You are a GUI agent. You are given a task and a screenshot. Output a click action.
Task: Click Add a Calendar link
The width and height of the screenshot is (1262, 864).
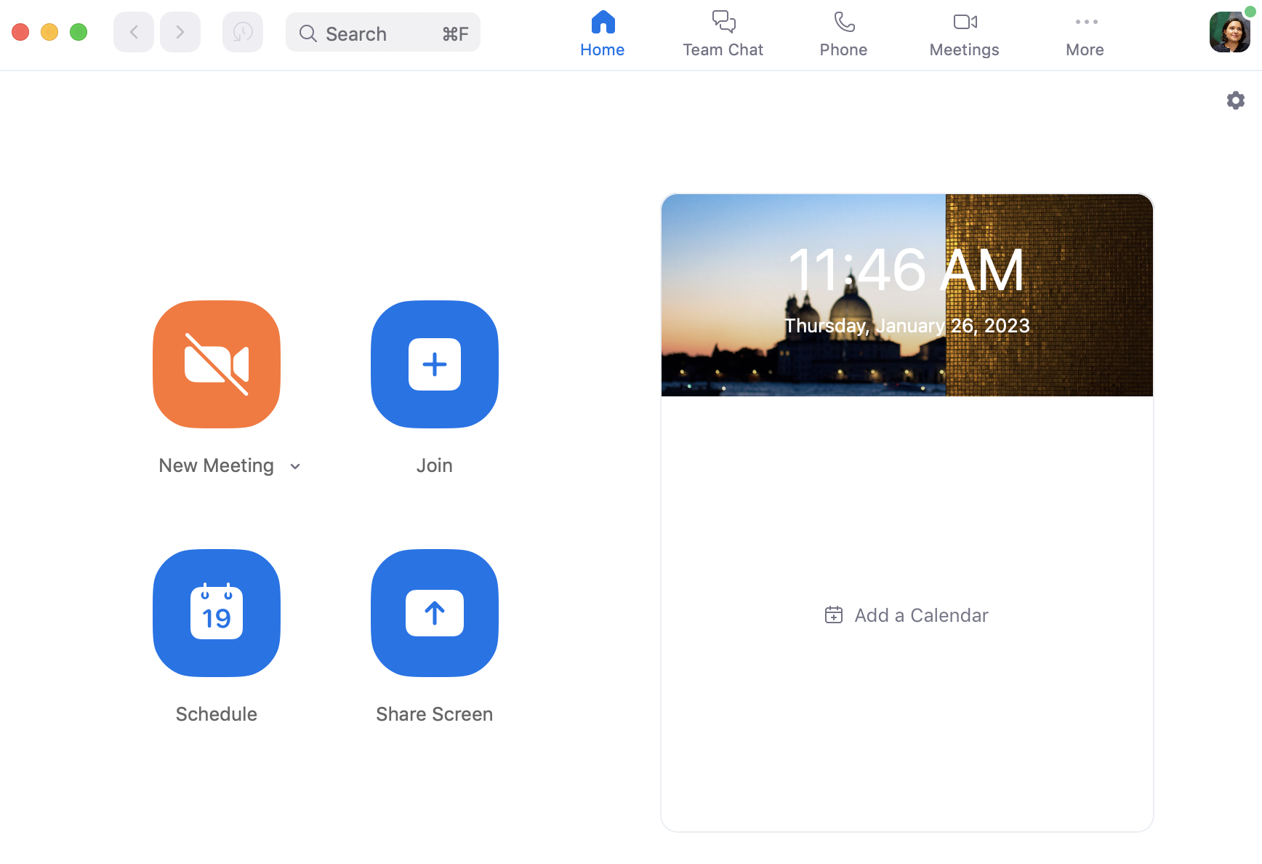(907, 615)
